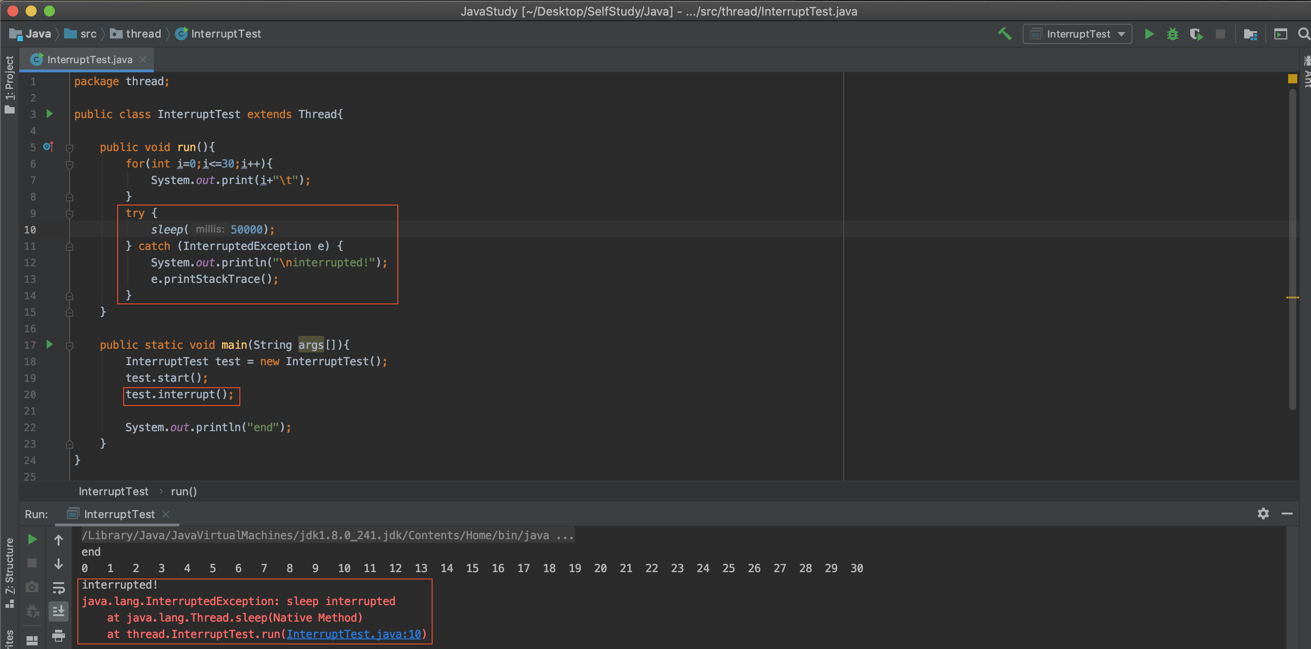Click the print console output icon

click(59, 635)
